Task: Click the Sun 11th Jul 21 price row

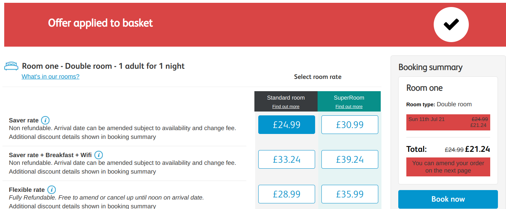Action: click(448, 122)
